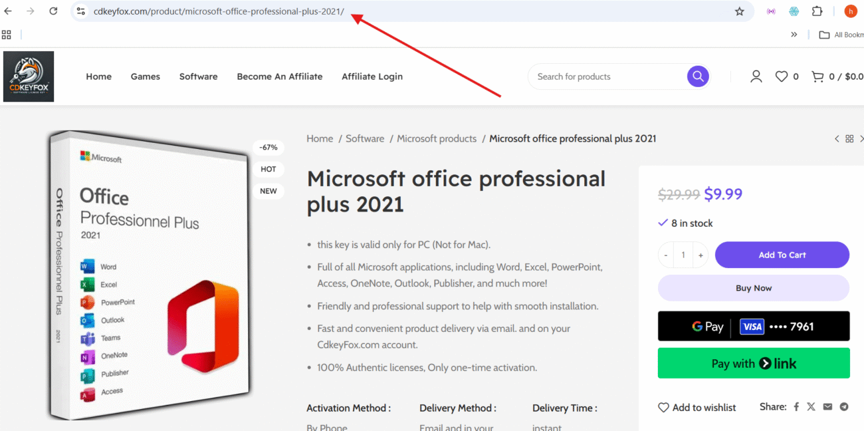This screenshot has height=431, width=864.
Task: Share product via Telegram icon
Action: click(844, 407)
